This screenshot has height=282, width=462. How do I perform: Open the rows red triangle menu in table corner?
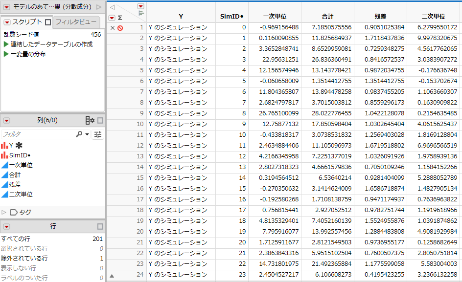point(112,18)
